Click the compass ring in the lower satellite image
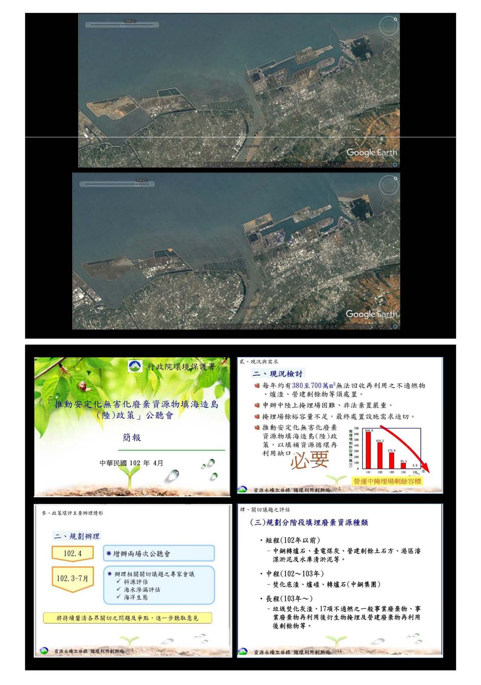This screenshot has height=685, width=481. [x=388, y=185]
